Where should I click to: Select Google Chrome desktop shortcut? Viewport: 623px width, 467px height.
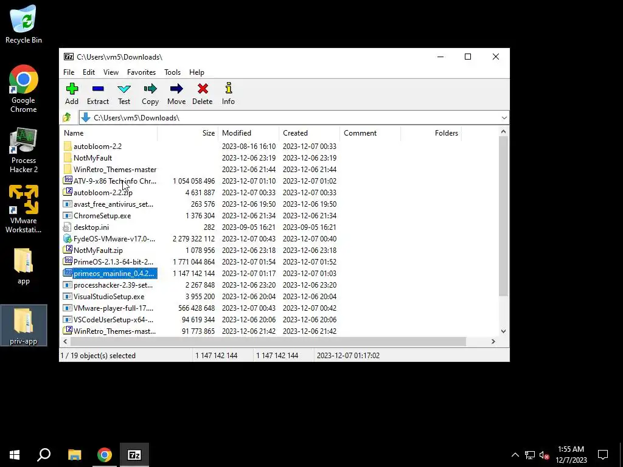(24, 89)
